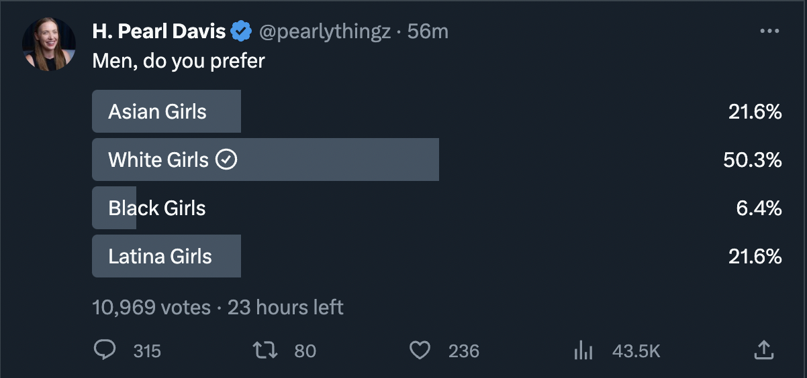Screen dimensions: 807x378
Task: Like the tweet with the heart icon
Action: 420,351
